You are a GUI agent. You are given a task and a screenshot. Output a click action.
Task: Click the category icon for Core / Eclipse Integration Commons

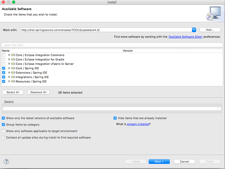coord(13,55)
